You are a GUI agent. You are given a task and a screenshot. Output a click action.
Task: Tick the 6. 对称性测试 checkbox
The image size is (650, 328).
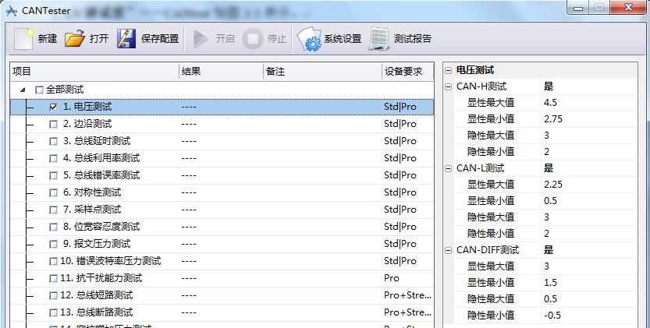53,193
